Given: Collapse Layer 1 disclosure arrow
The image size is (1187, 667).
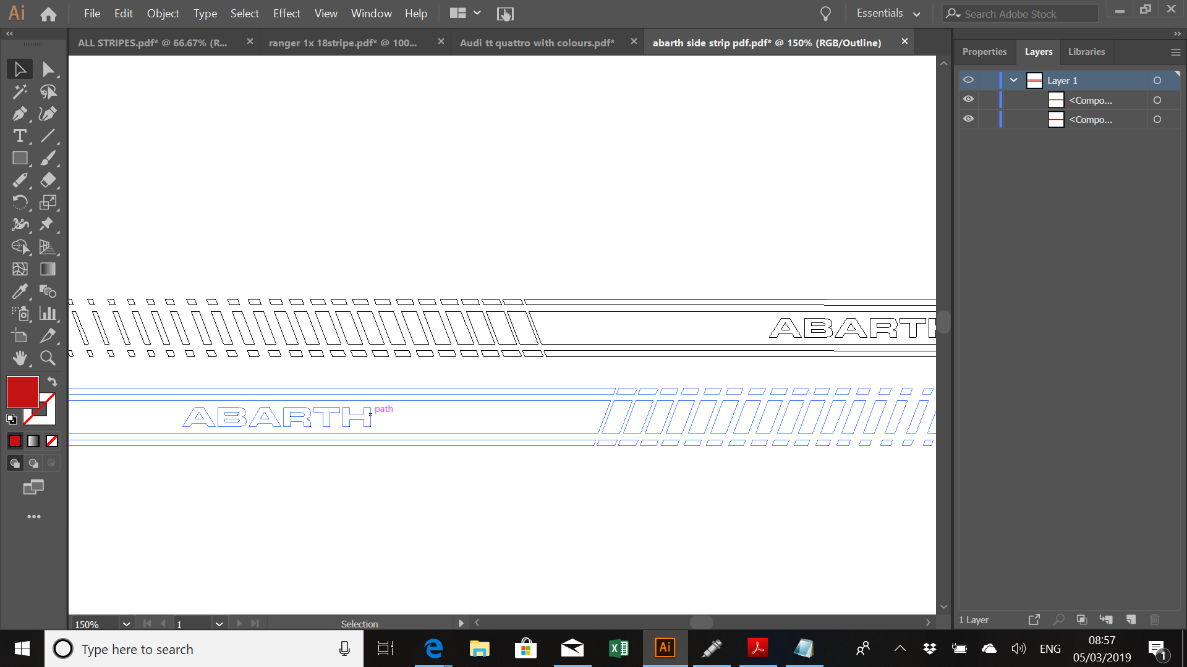Looking at the screenshot, I should click(x=1014, y=80).
